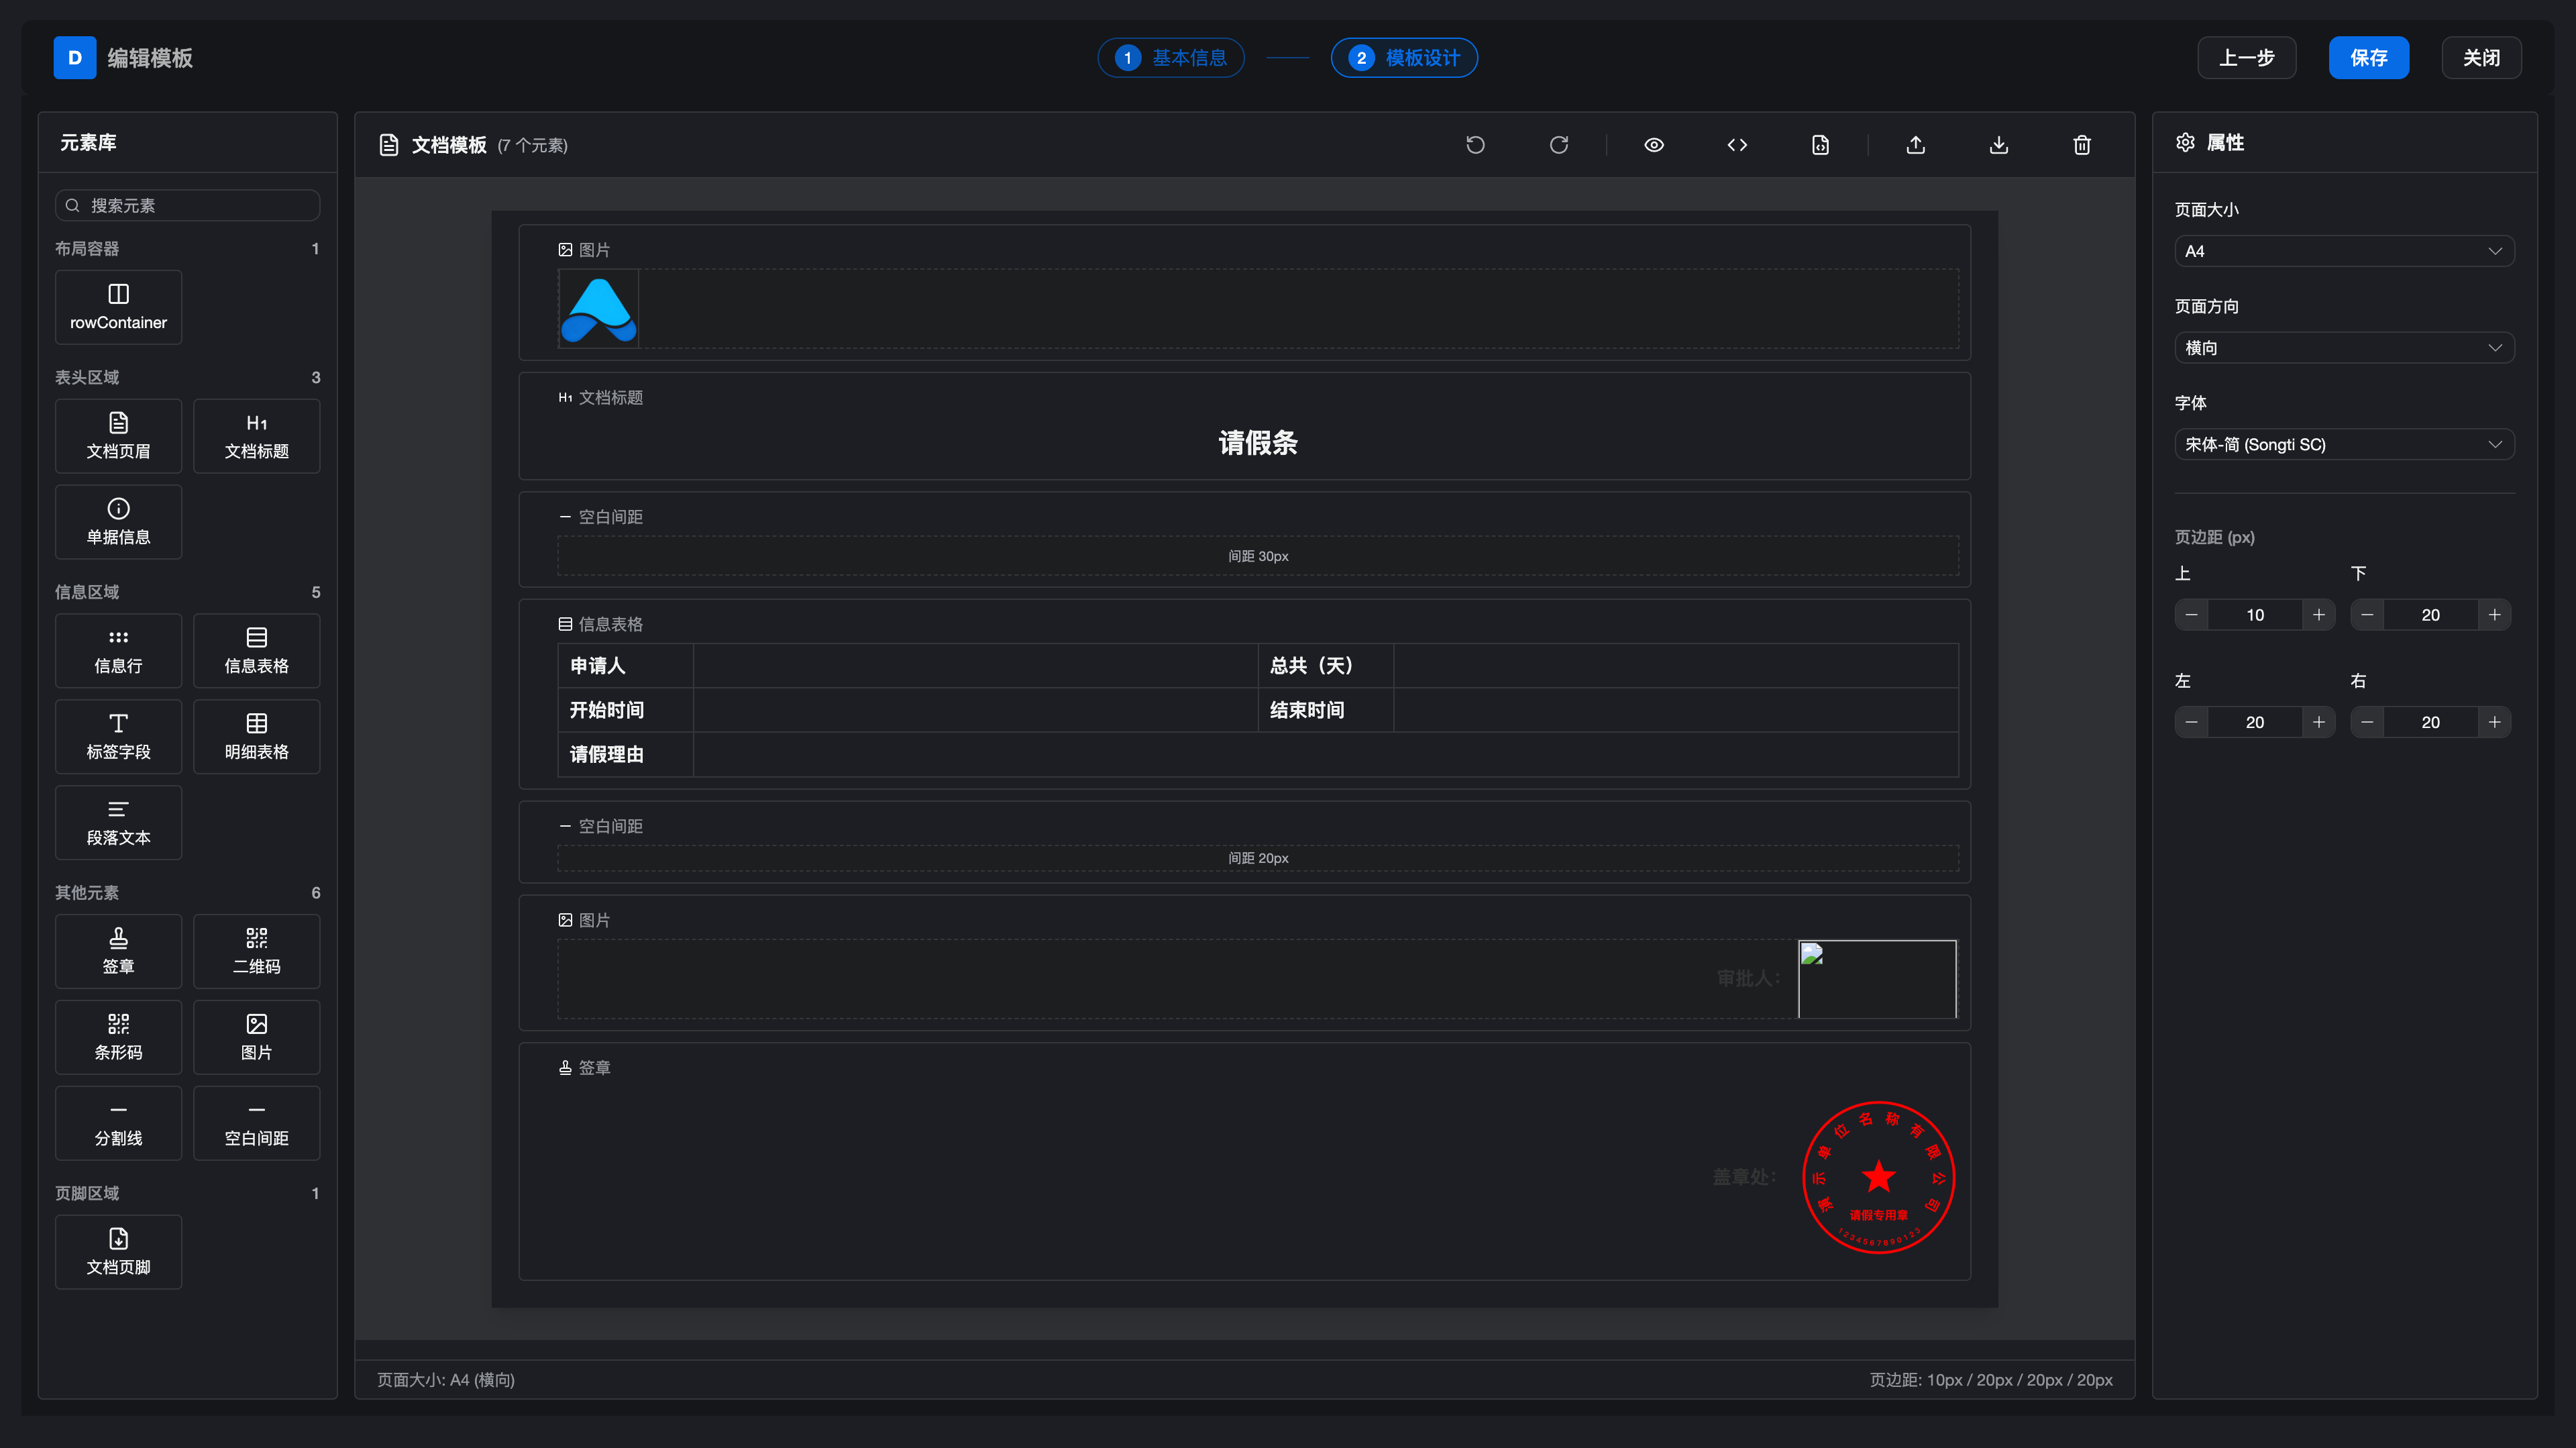Screen dimensions: 2576x1448
Task: Toggle preview with the eye icon
Action: tap(1654, 145)
